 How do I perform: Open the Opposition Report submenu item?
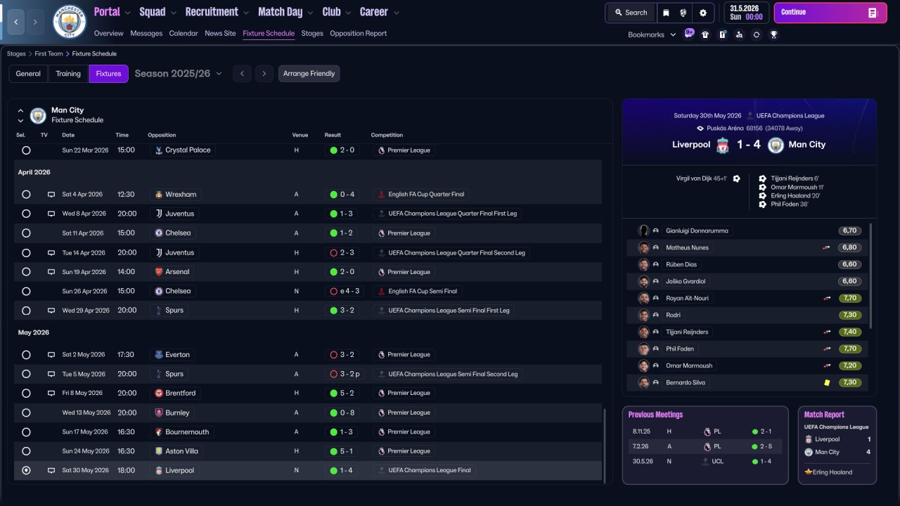[358, 33]
